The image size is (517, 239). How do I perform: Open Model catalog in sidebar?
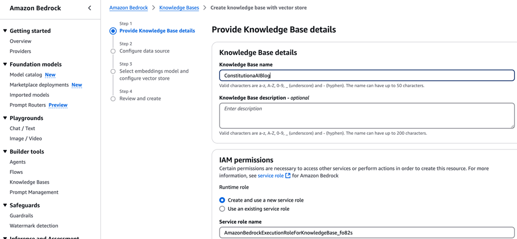[x=25, y=75]
